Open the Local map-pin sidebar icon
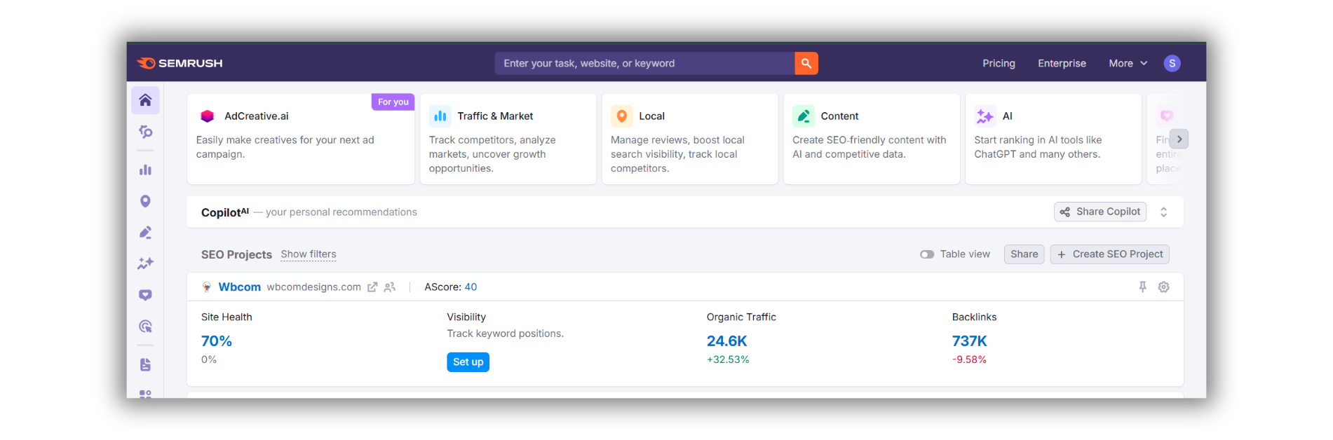 coord(145,201)
